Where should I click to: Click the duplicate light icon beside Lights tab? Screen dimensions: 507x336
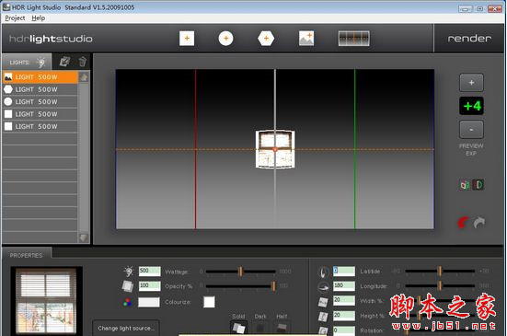click(65, 61)
